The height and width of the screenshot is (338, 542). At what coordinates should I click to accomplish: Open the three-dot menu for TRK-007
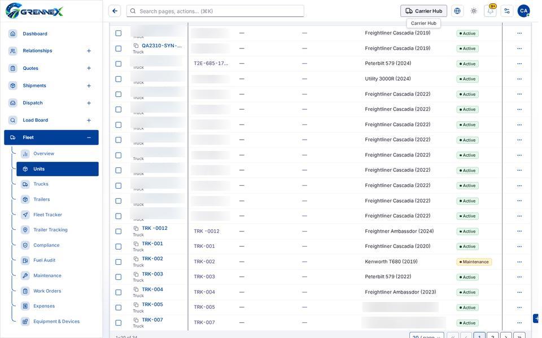coord(519,323)
